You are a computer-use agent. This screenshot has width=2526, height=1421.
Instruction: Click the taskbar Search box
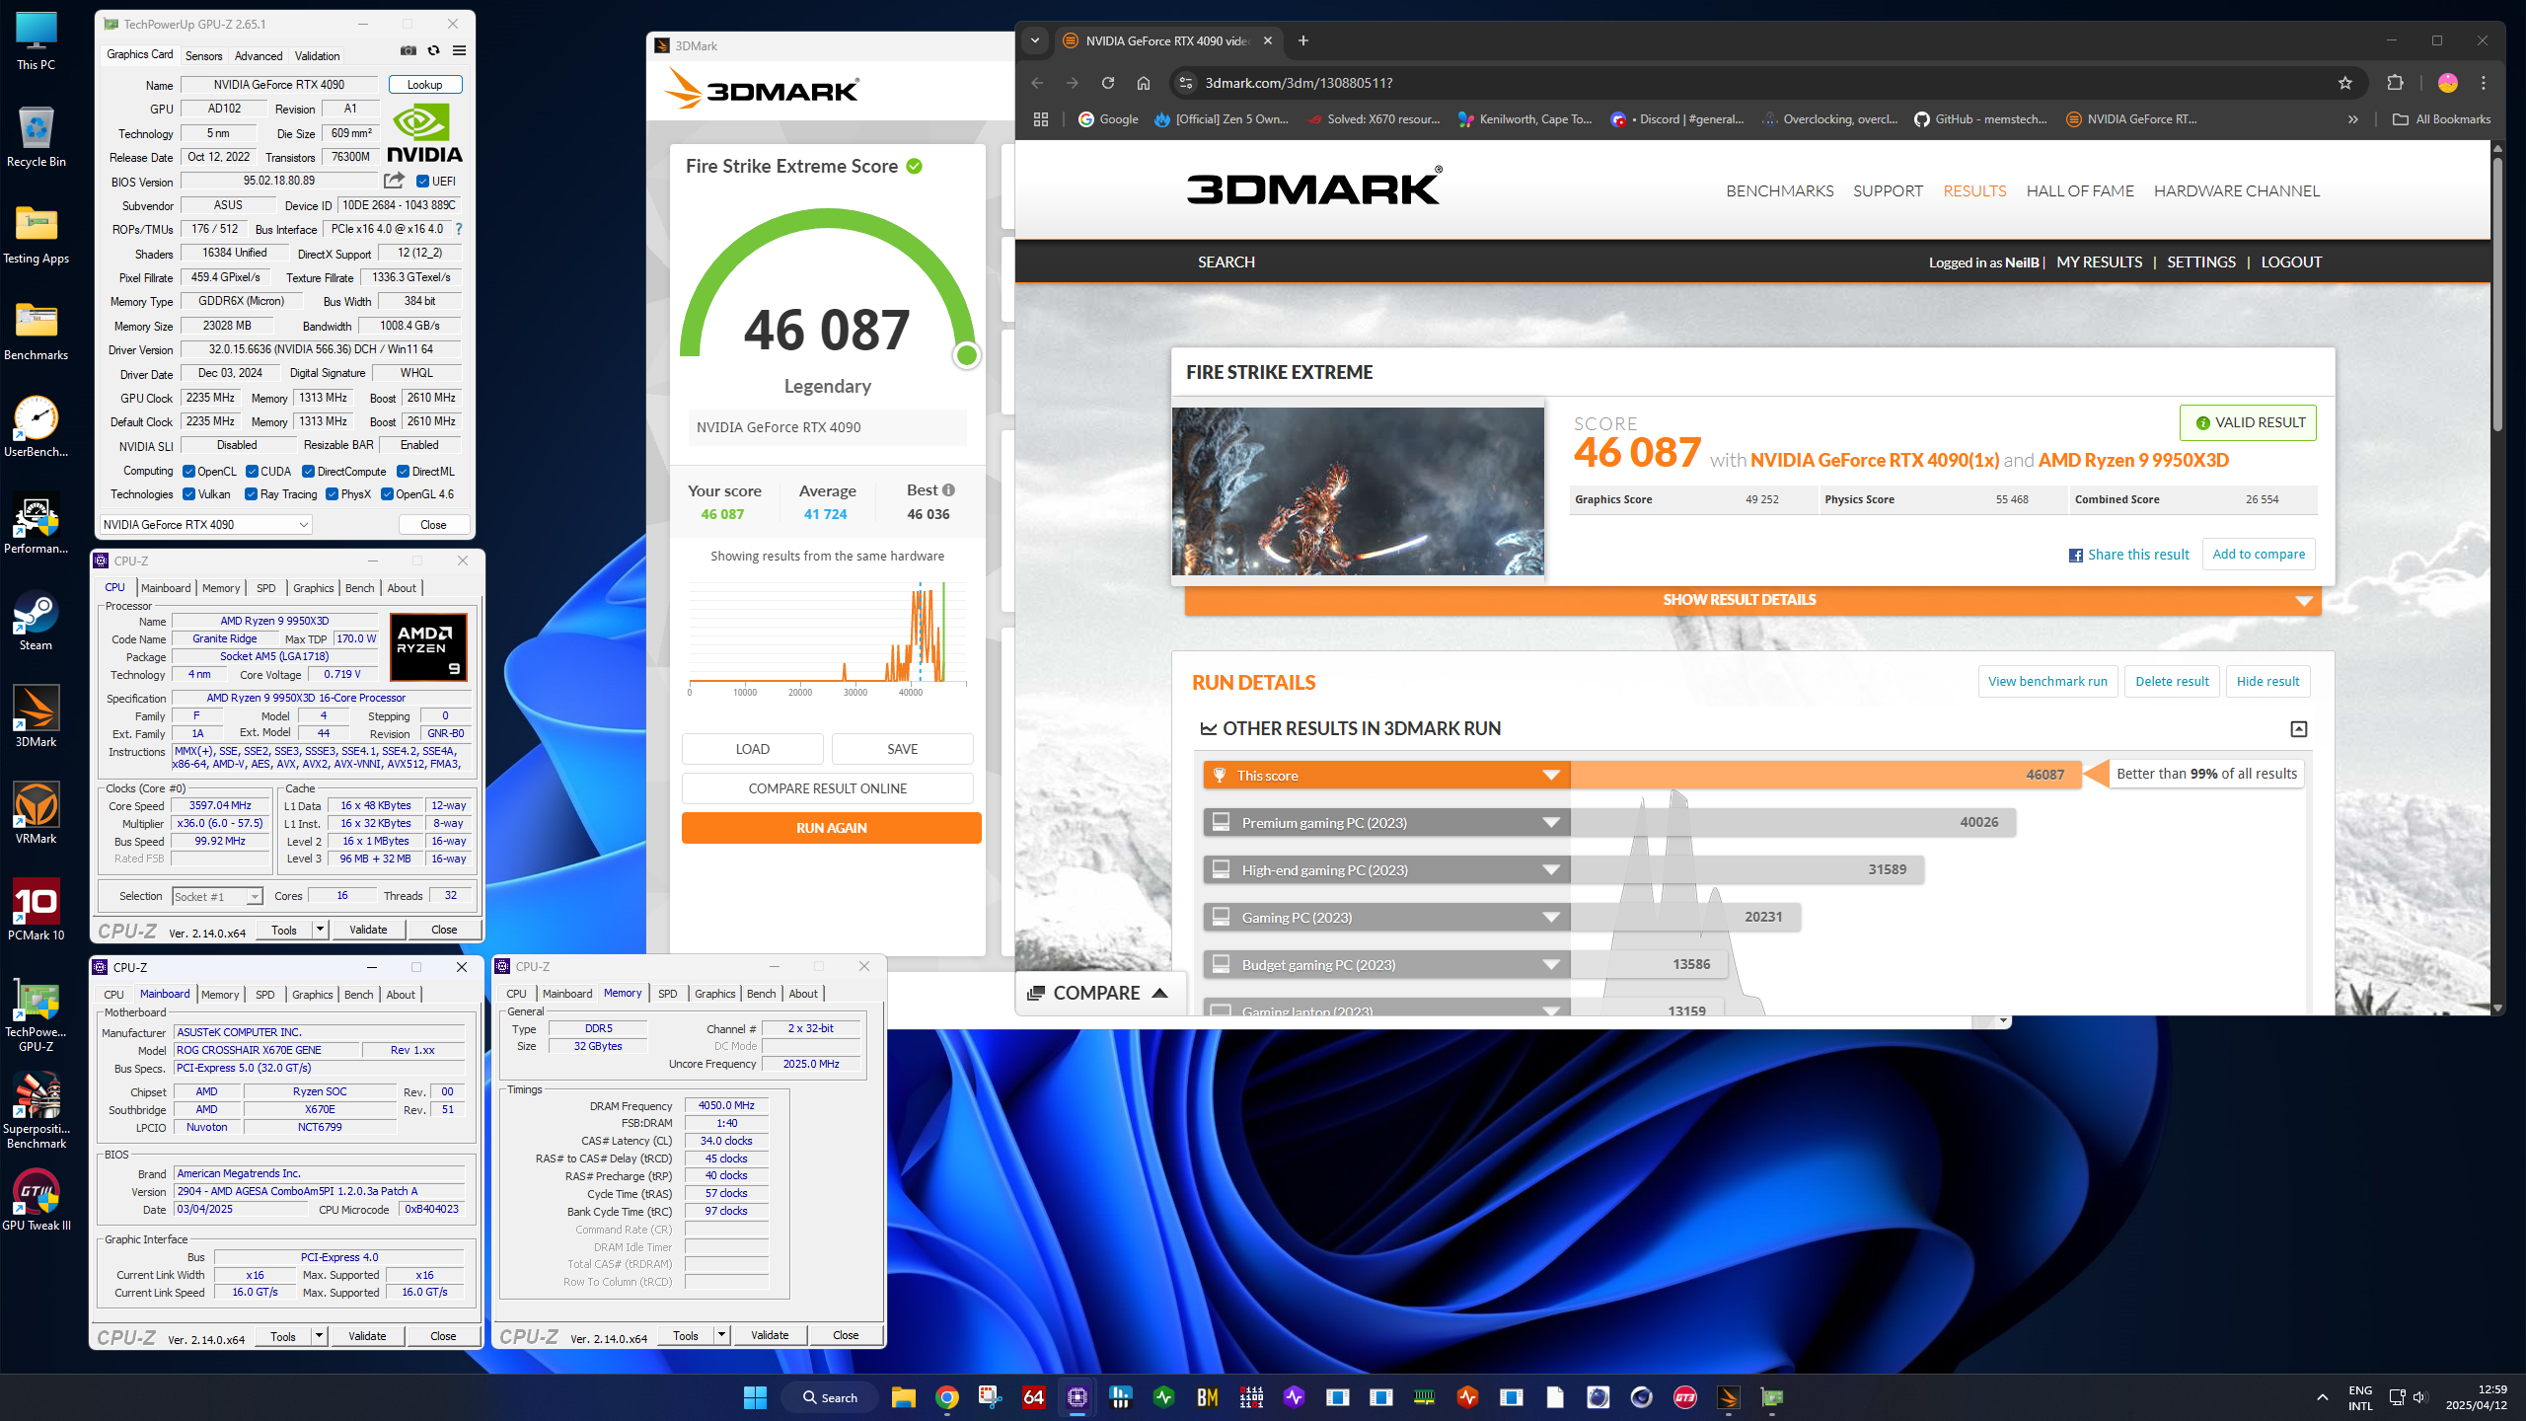830,1397
